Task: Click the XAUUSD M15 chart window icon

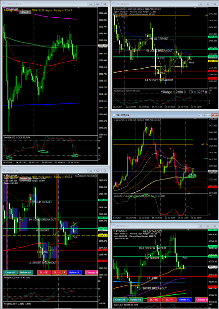Action: [x=4, y=4]
